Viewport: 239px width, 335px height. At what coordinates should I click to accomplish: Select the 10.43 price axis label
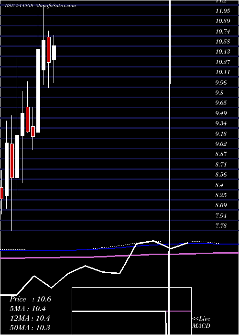pyautogui.click(x=223, y=52)
